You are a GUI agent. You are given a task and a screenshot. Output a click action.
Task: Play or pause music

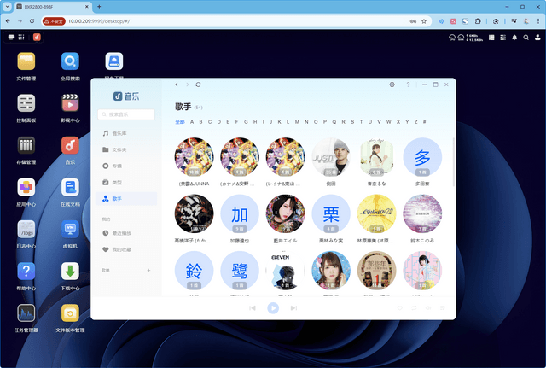point(273,308)
